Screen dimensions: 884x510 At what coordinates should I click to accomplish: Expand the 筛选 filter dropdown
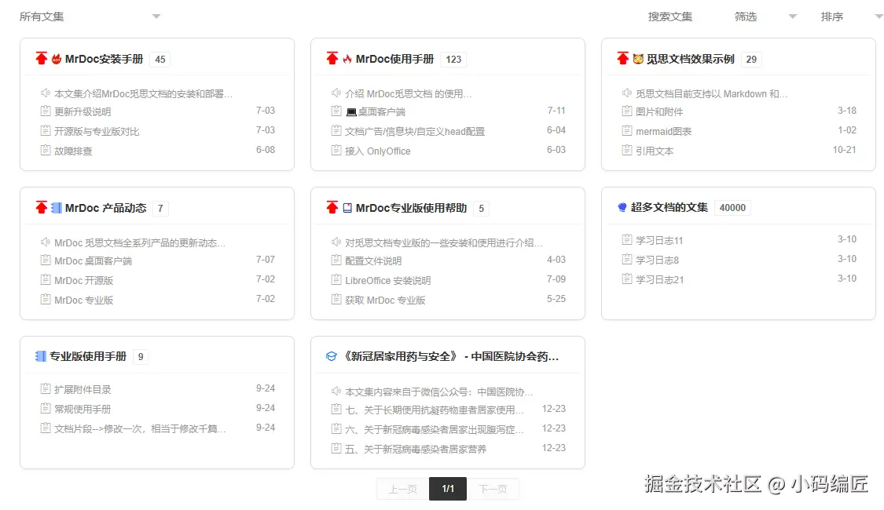coord(765,17)
